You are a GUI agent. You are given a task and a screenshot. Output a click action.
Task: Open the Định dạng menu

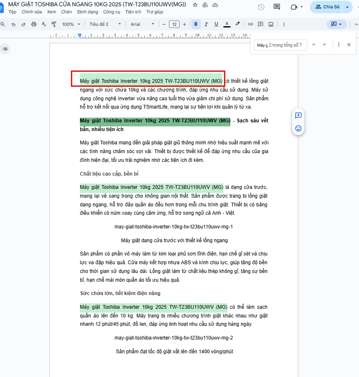click(x=88, y=12)
